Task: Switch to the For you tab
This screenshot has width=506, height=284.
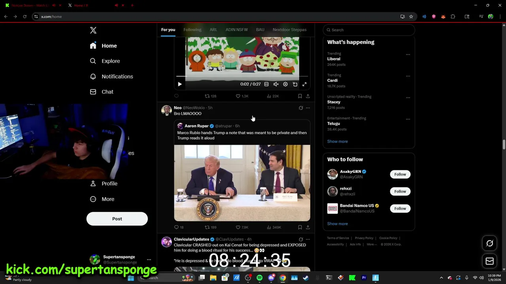Action: (168, 30)
